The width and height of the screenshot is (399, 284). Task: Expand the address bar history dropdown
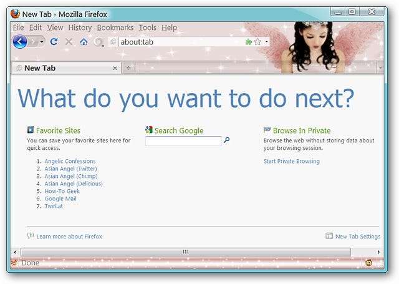[266, 42]
